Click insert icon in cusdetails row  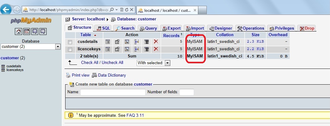pos(137,42)
